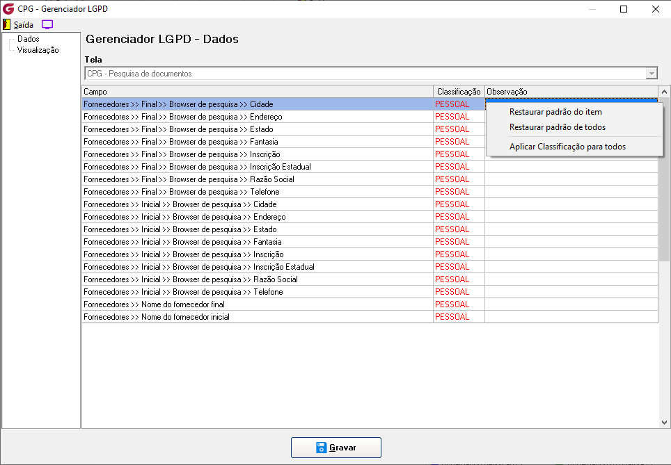Viewport: 671px width, 465px height.
Task: Choose Restaurar padrão de todos
Action: pyautogui.click(x=557, y=127)
